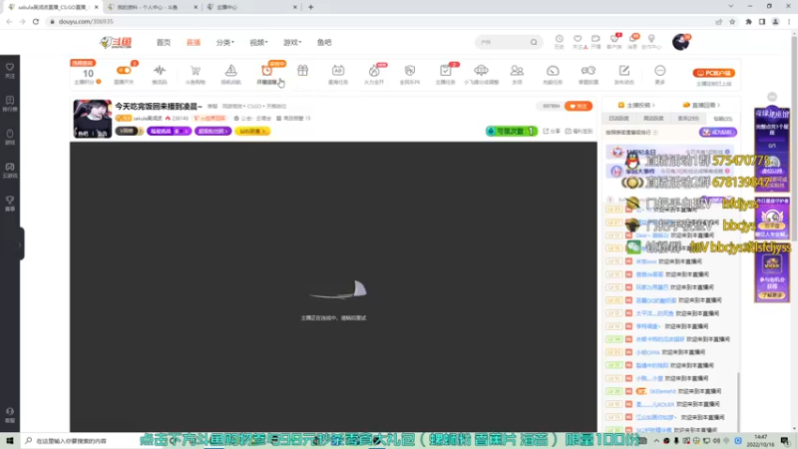
Task: Click the orange 关注 follow button
Action: pos(579,106)
